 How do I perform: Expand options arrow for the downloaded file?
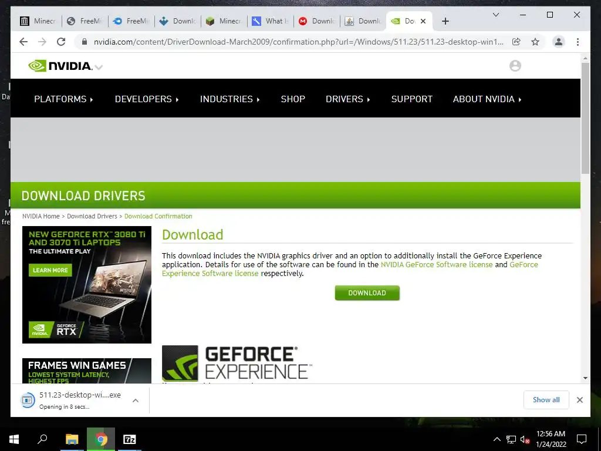[136, 400]
